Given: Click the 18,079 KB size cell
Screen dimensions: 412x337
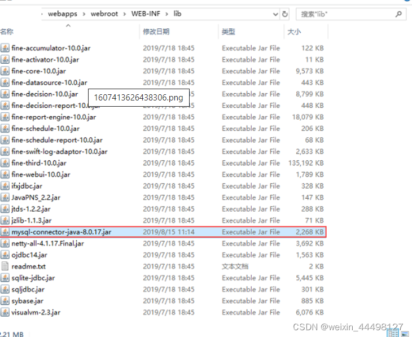Looking at the screenshot, I should [308, 117].
